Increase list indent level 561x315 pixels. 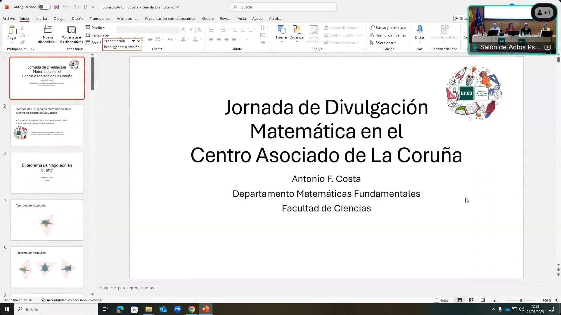243,30
